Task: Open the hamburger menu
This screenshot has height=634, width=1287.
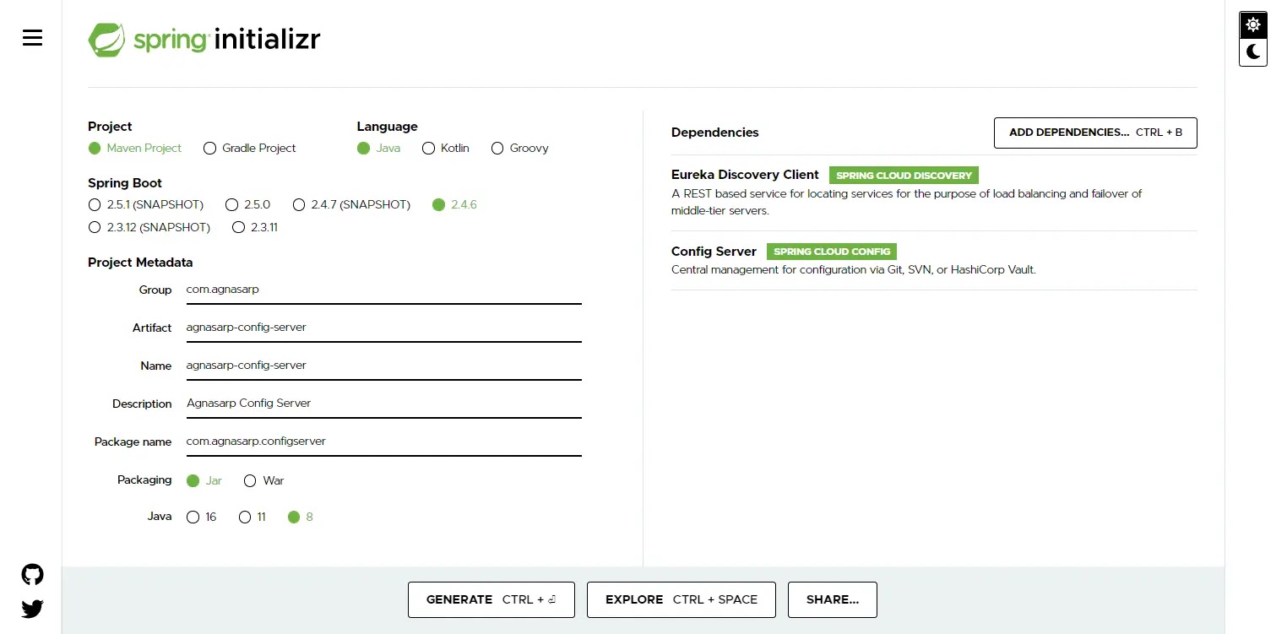Action: click(x=32, y=38)
